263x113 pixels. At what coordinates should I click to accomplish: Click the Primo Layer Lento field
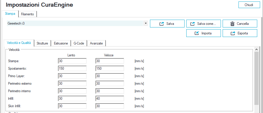(72, 76)
